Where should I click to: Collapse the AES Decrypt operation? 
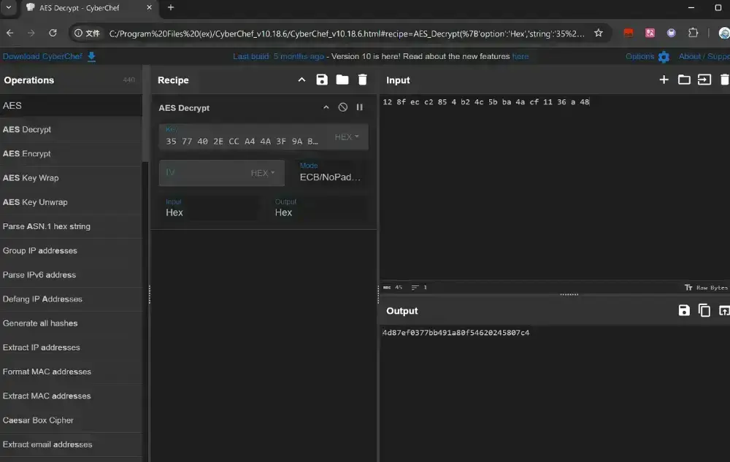point(326,108)
